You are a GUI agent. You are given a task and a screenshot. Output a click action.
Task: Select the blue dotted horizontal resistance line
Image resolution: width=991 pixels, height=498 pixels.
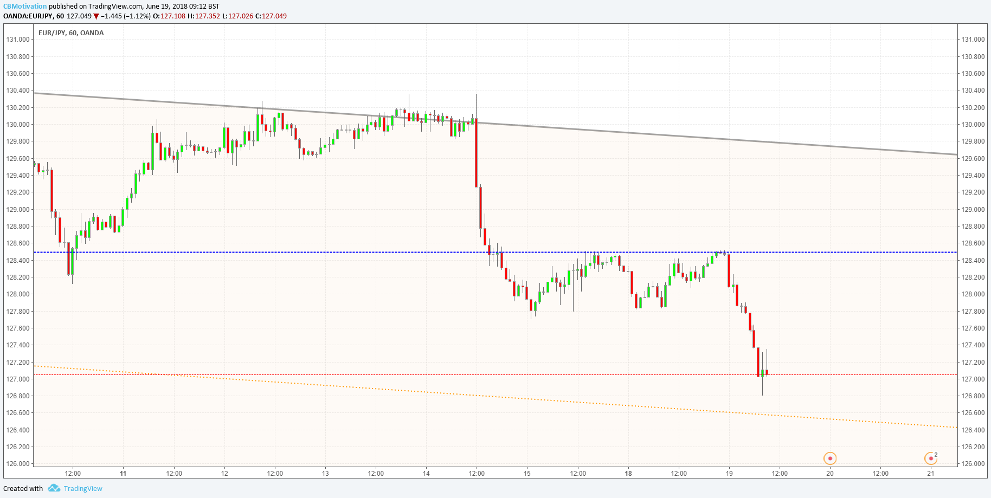tap(495, 252)
